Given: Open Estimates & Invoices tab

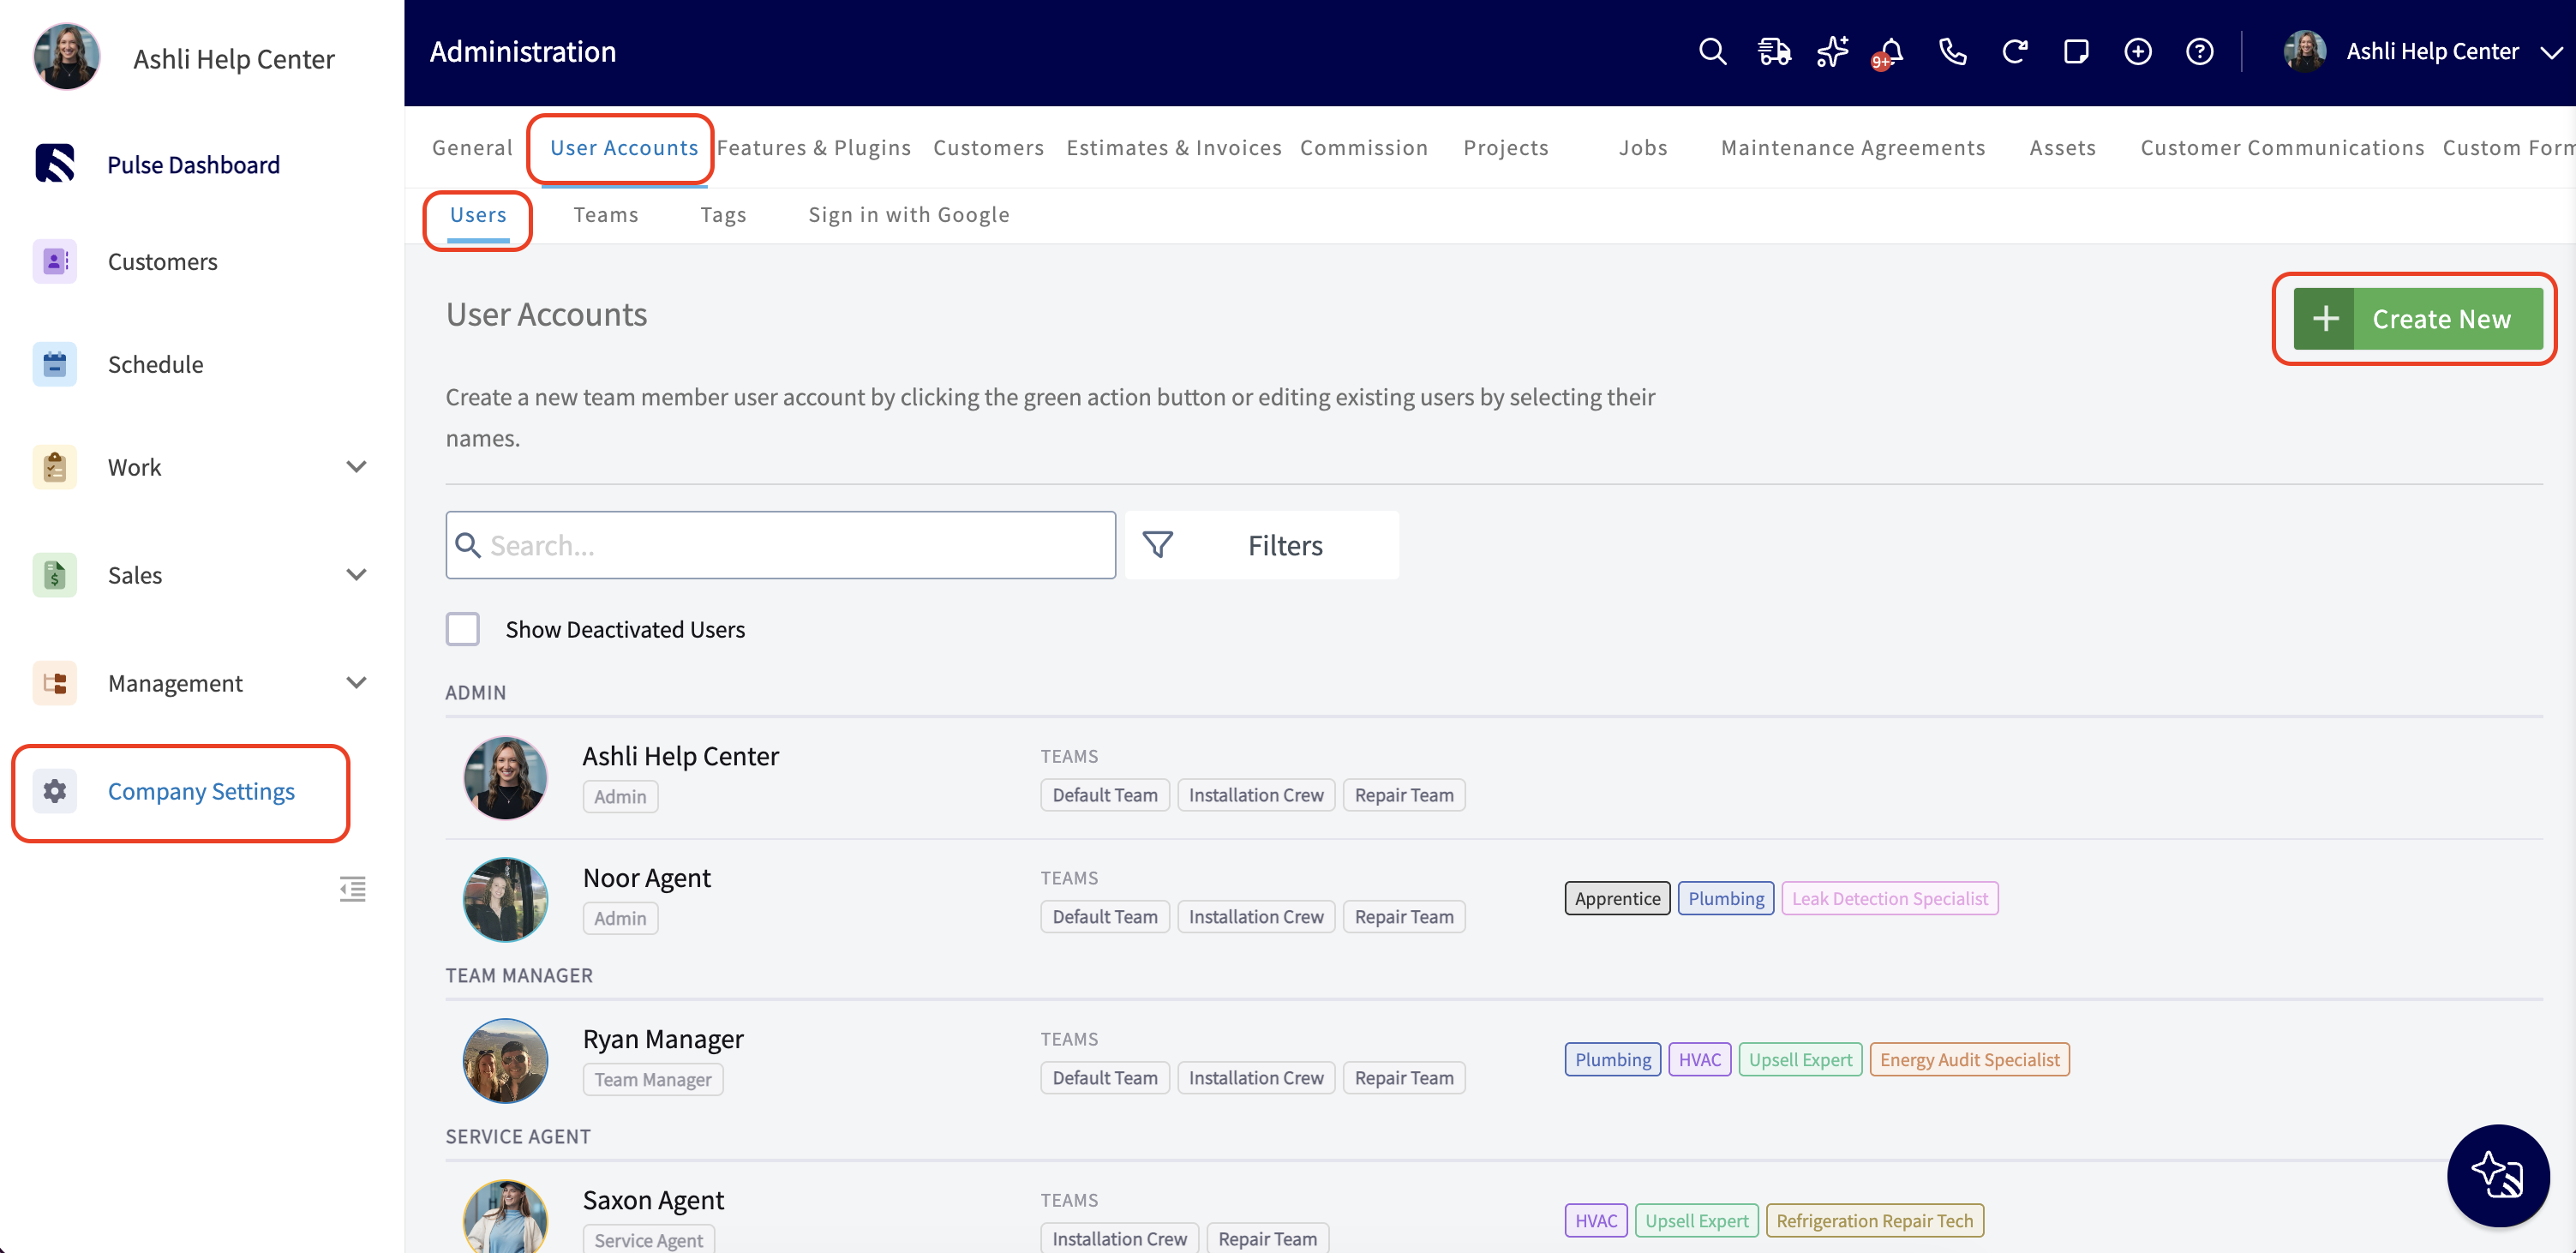Looking at the screenshot, I should 1174,147.
